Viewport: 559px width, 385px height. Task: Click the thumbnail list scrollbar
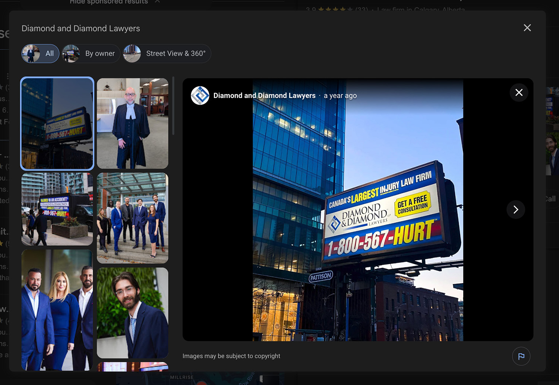click(x=173, y=106)
